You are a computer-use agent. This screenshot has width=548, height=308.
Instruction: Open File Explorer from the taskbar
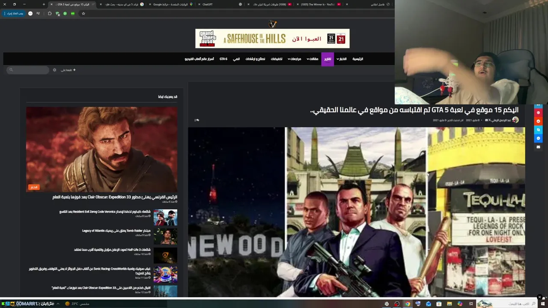click(449, 304)
